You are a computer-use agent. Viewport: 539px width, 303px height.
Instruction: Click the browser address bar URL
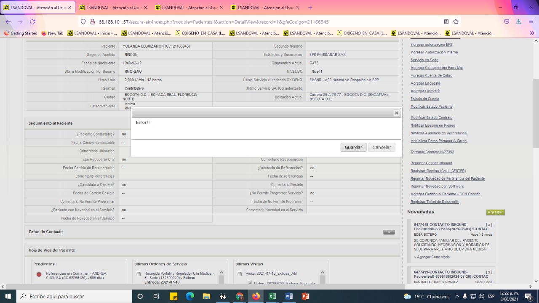(x=213, y=22)
